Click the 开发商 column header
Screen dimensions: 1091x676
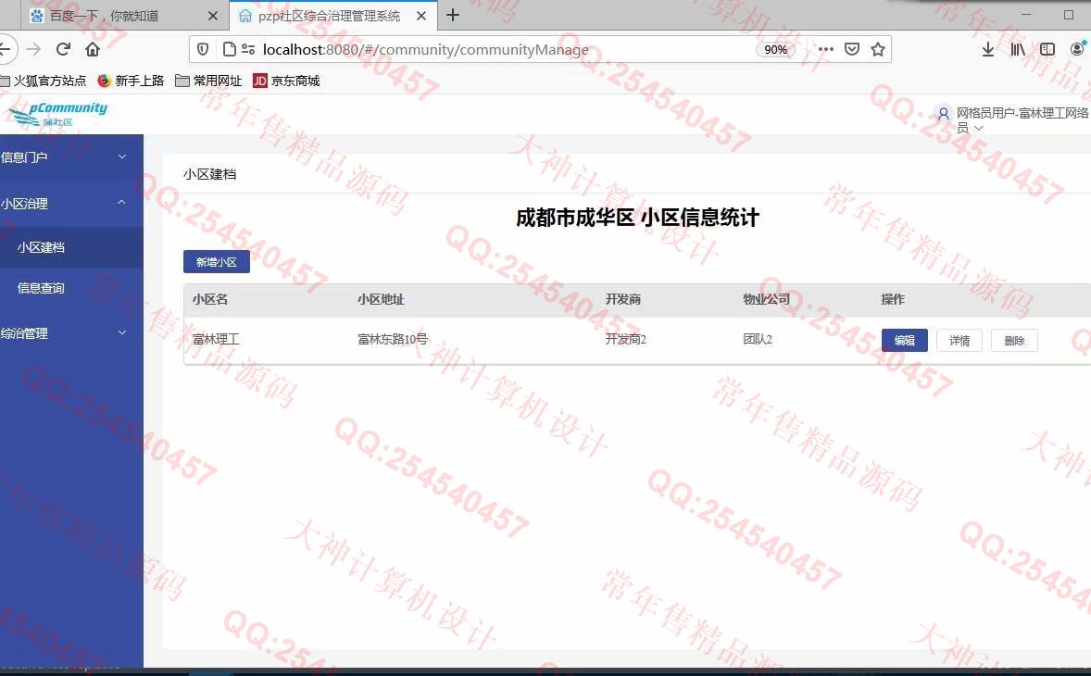point(622,299)
